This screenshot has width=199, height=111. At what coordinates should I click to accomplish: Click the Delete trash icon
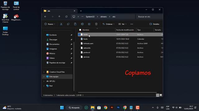click(x=96, y=24)
